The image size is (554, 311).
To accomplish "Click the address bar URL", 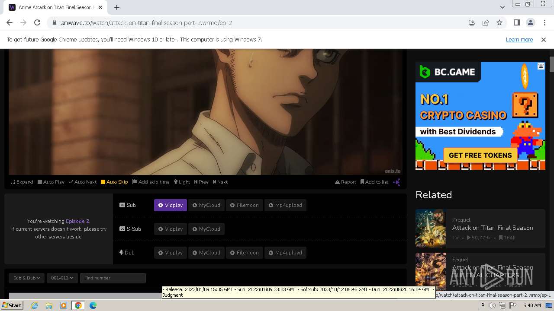I will [147, 22].
